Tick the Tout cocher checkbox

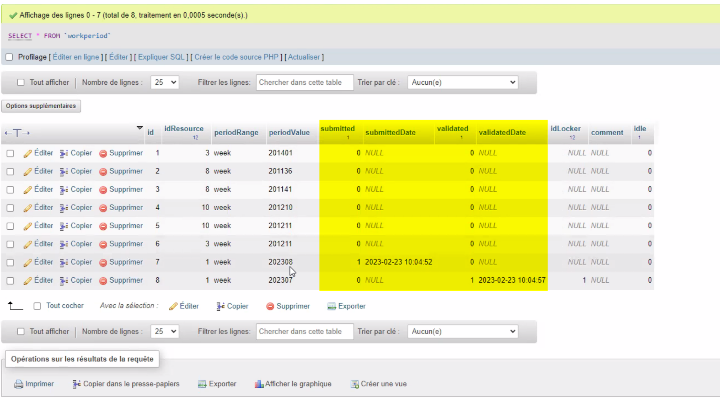pyautogui.click(x=37, y=306)
